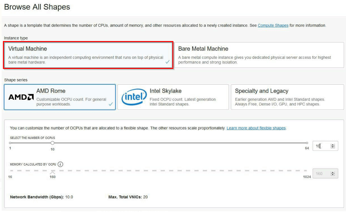Decrease OCPU count with stepper down arrow
This screenshot has width=346, height=212.
[x=333, y=147]
